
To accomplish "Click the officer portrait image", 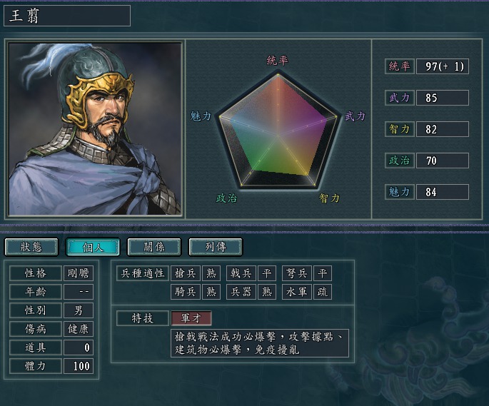I will [x=95, y=128].
